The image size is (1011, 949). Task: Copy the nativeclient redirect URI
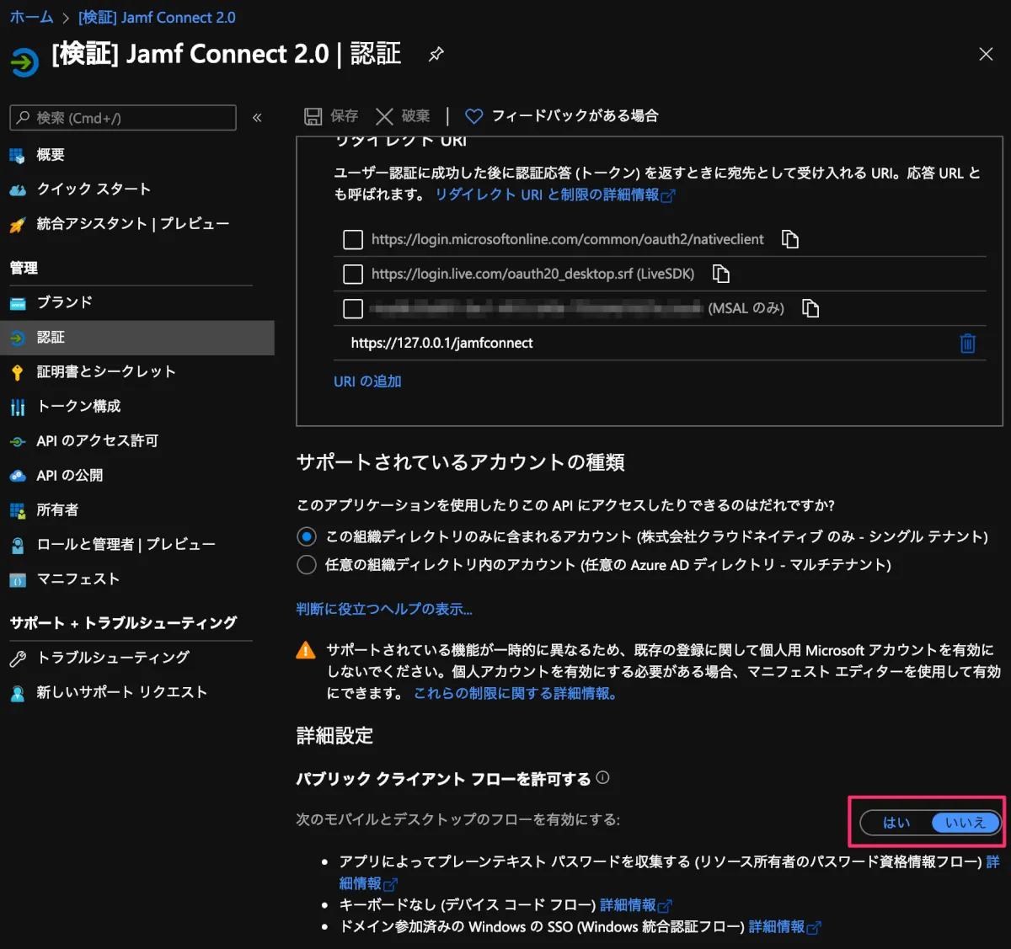[x=789, y=239]
